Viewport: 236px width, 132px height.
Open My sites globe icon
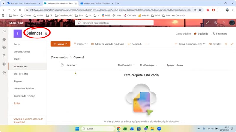[x=4, y=39]
